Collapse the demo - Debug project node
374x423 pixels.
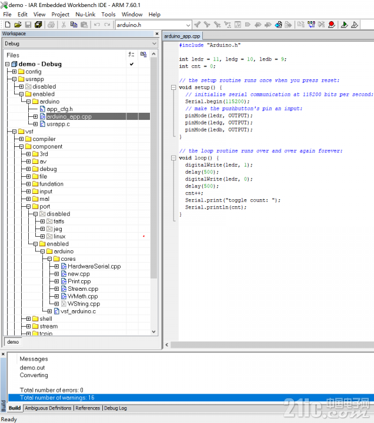coord(7,64)
